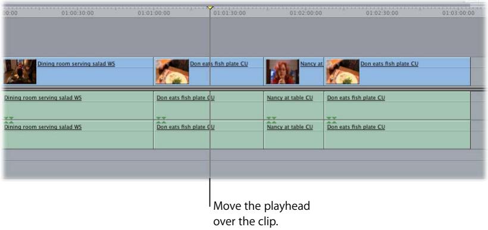Click stereo pair triangles on Don audio after Nancy
The height and width of the screenshot is (230, 488).
tap(331, 120)
